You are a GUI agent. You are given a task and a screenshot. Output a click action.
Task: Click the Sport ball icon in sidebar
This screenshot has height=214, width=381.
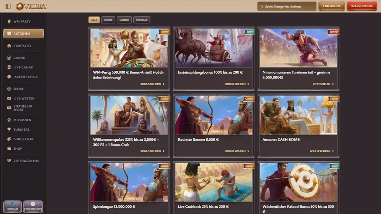[9, 89]
